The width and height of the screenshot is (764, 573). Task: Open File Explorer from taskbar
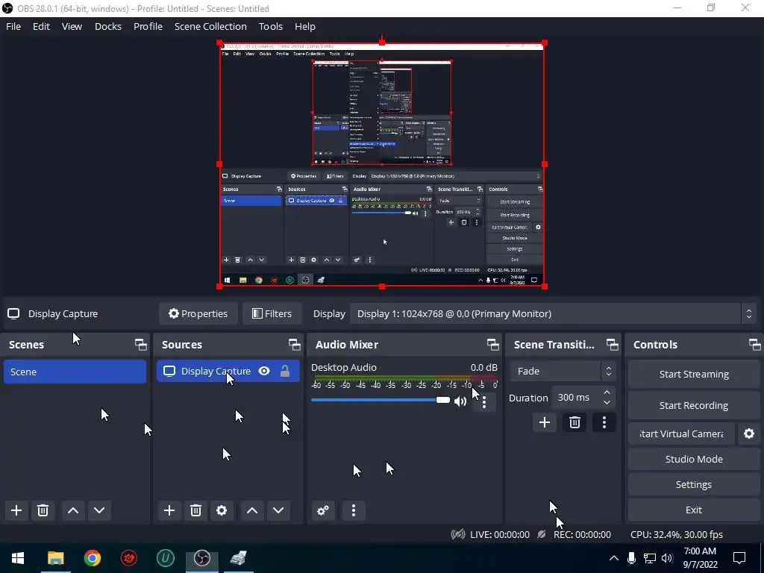point(55,558)
